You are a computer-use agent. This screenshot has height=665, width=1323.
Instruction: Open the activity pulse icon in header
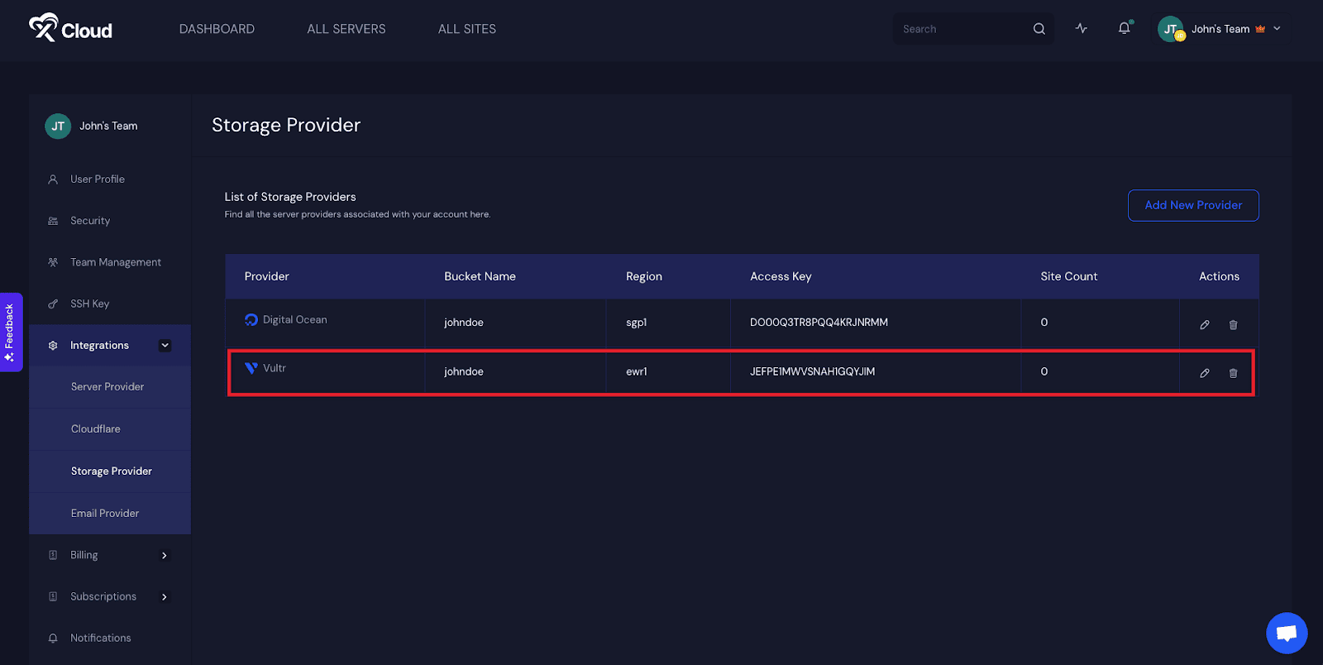click(x=1081, y=29)
